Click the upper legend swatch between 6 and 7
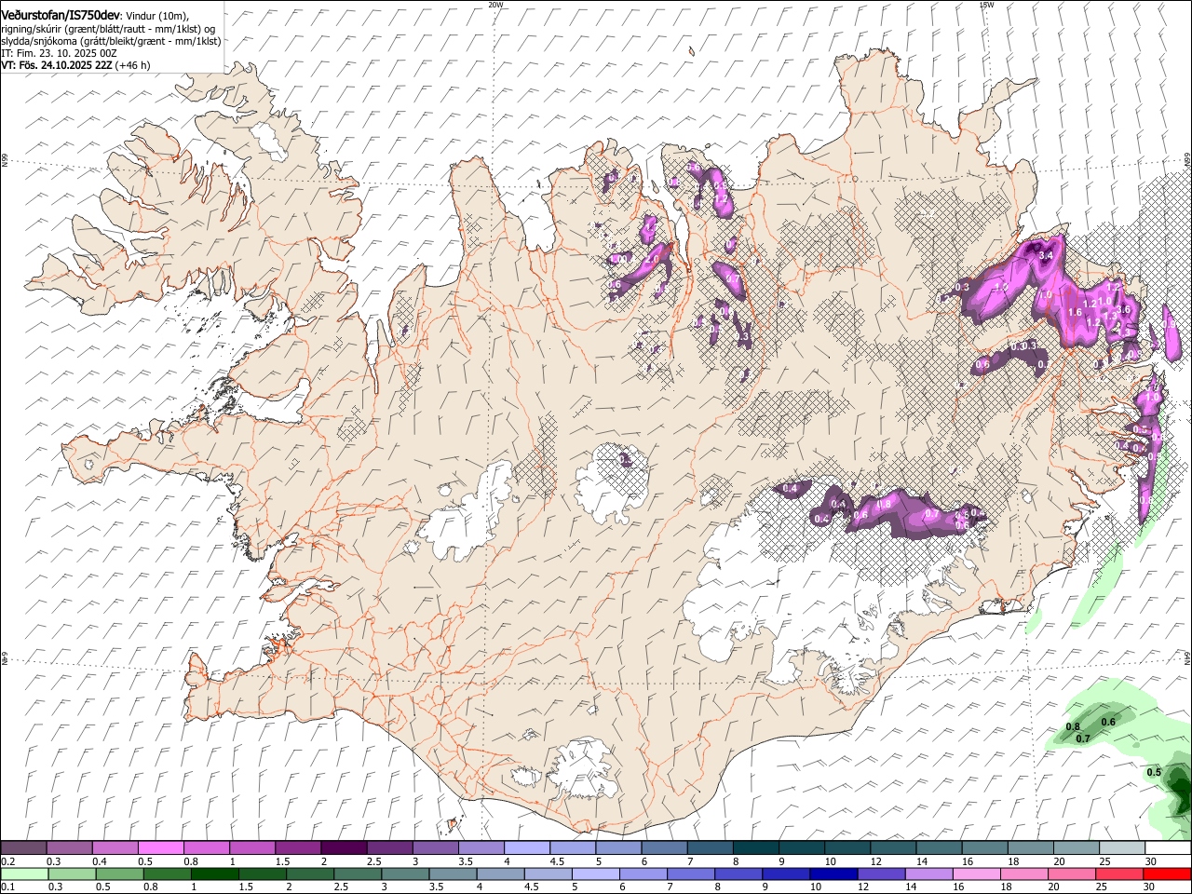 click(x=663, y=847)
